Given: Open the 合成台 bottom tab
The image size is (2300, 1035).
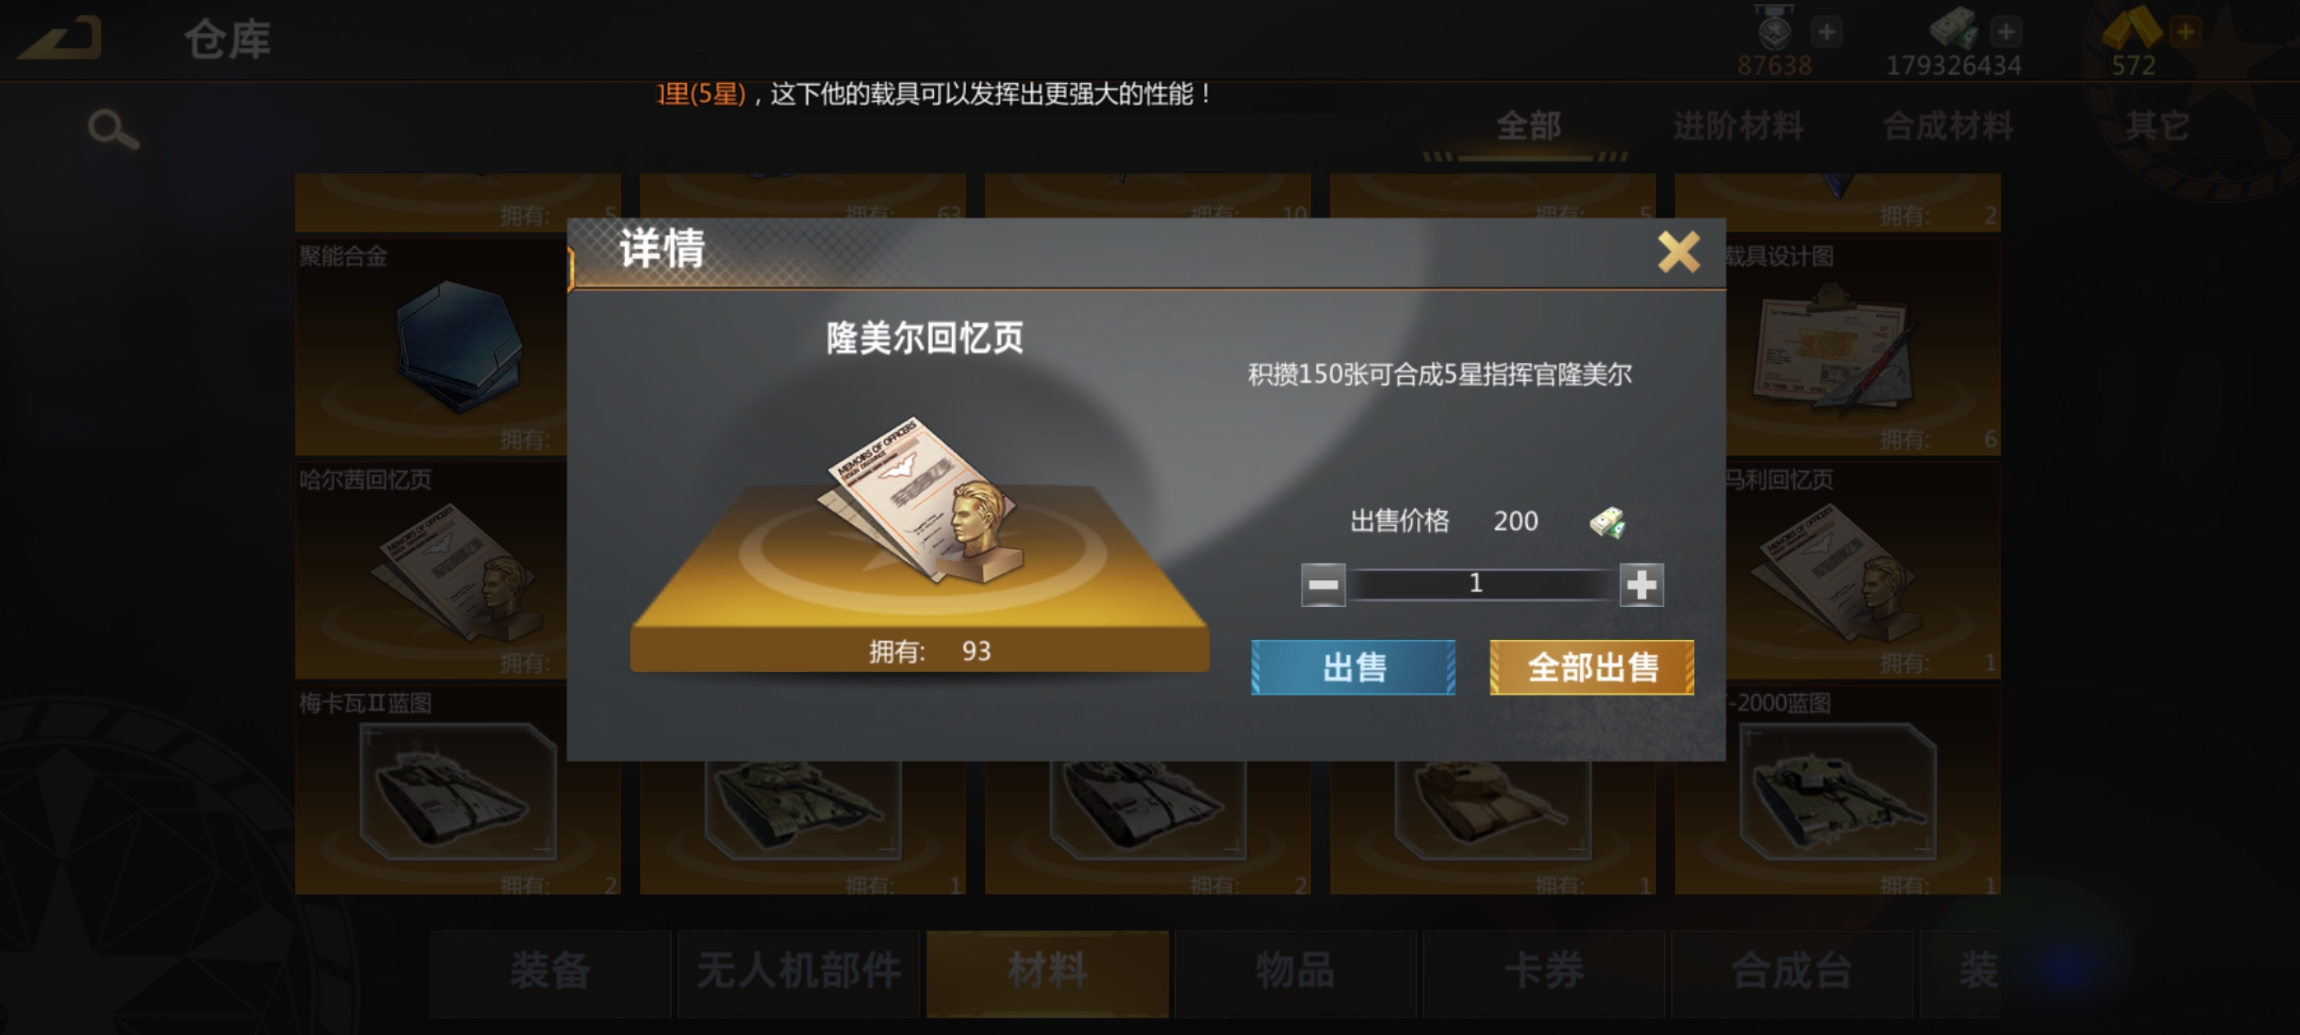Looking at the screenshot, I should (x=1791, y=972).
